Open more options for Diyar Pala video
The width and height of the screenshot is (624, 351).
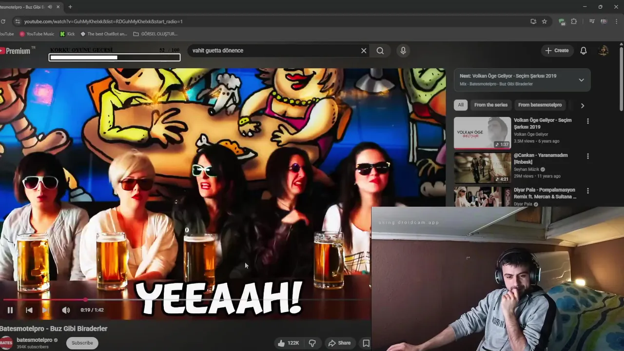[587, 191]
